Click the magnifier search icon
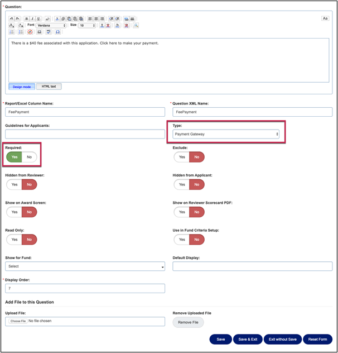Image resolution: width=338 pixels, height=353 pixels. coord(136,25)
